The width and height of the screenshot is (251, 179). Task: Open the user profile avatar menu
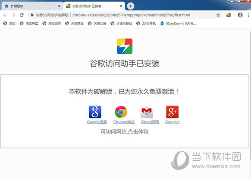click(240, 15)
